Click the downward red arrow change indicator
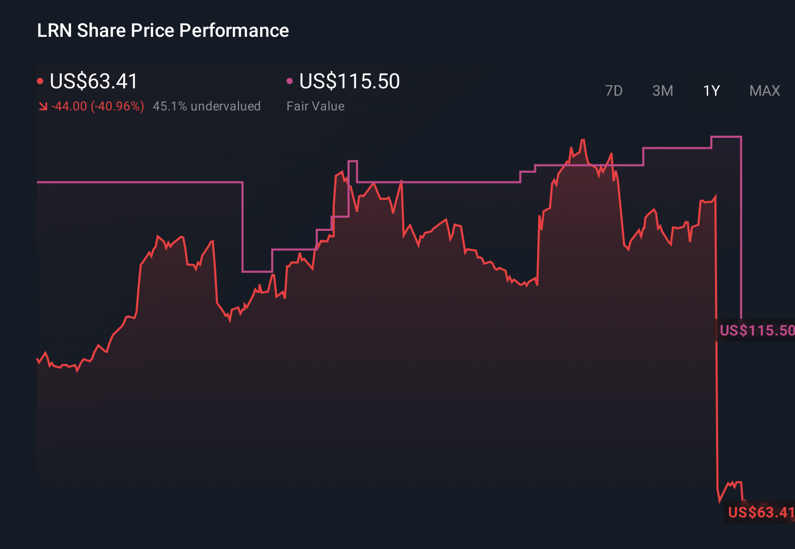 (43, 106)
